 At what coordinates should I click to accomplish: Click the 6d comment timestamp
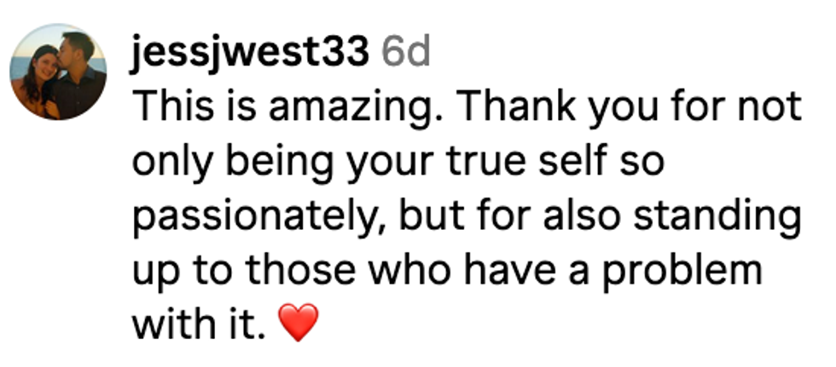pos(405,54)
